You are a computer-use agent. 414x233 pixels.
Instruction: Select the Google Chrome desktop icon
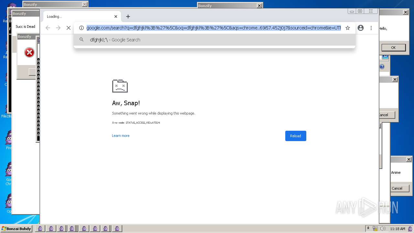tap(8, 173)
